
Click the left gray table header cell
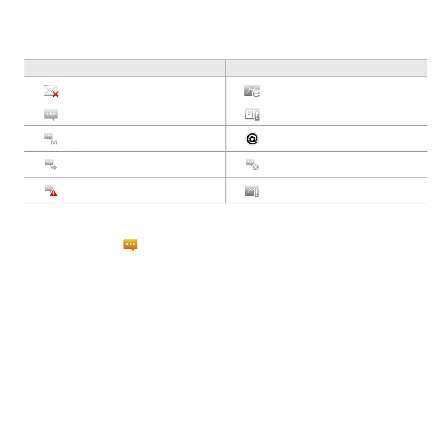[x=125, y=68]
